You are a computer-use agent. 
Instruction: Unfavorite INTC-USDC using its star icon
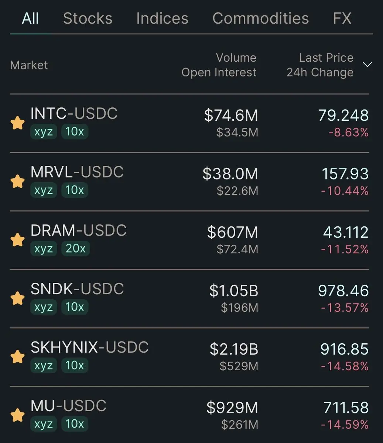point(17,123)
